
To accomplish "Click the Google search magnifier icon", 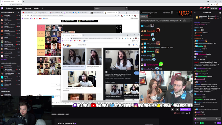I will click(x=137, y=45).
